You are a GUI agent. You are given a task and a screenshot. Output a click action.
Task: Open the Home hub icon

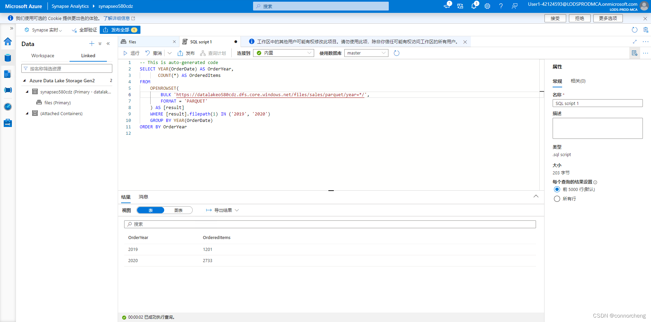[x=8, y=42]
